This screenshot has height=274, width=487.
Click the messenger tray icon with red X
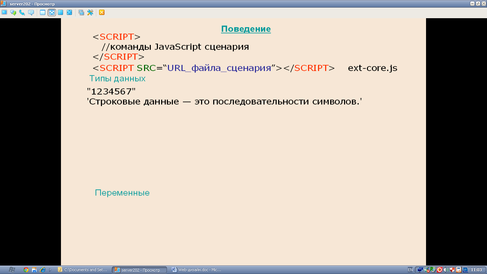427,270
